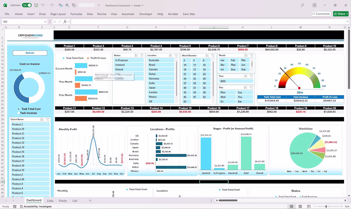Clear the filter on the Status slicer

coord(142,55)
